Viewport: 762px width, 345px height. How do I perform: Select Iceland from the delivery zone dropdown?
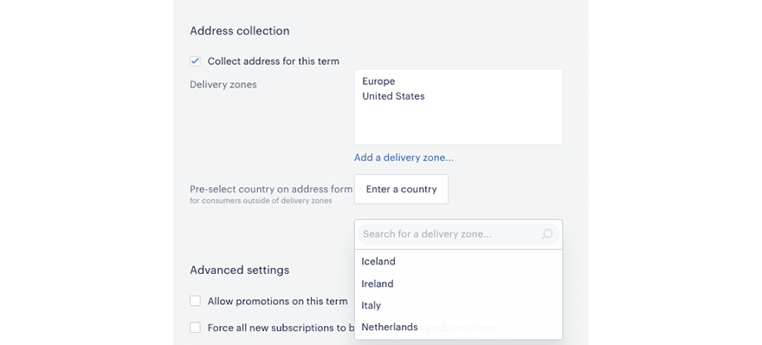(458, 261)
